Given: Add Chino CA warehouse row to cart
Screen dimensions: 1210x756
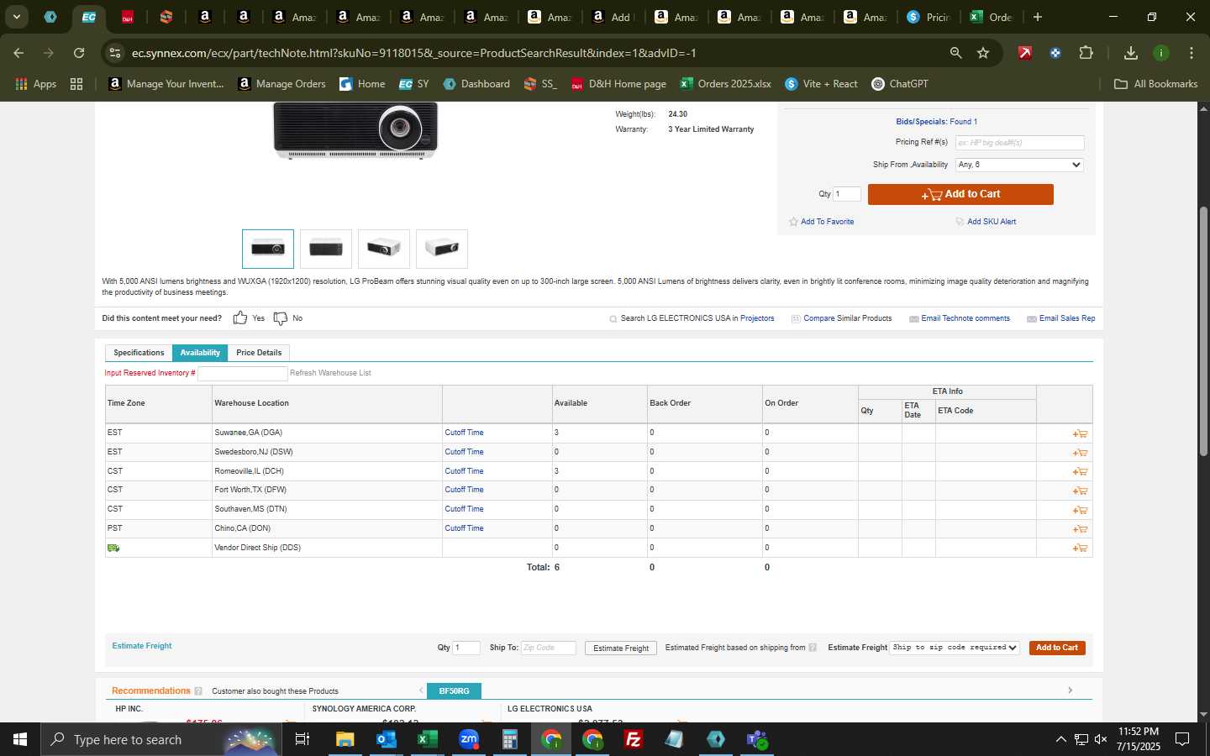Looking at the screenshot, I should click(1080, 529).
